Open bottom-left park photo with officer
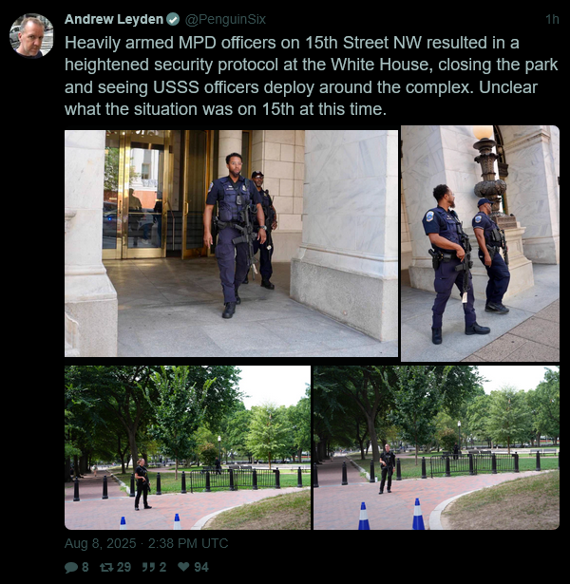Viewport: 570px width, 584px height. (x=187, y=447)
